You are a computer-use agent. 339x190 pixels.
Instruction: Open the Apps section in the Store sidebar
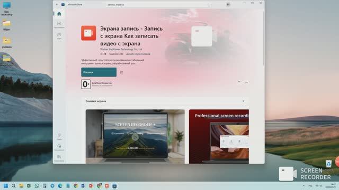coord(59,24)
